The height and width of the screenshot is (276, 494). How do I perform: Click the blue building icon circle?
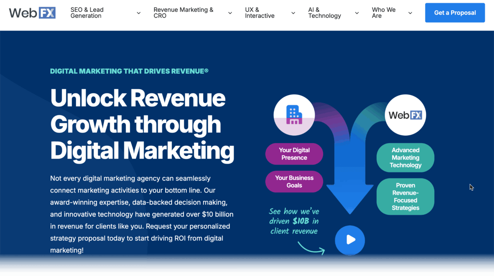(294, 115)
